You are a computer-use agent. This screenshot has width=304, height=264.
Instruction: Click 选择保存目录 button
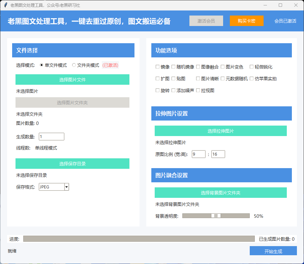(72, 164)
